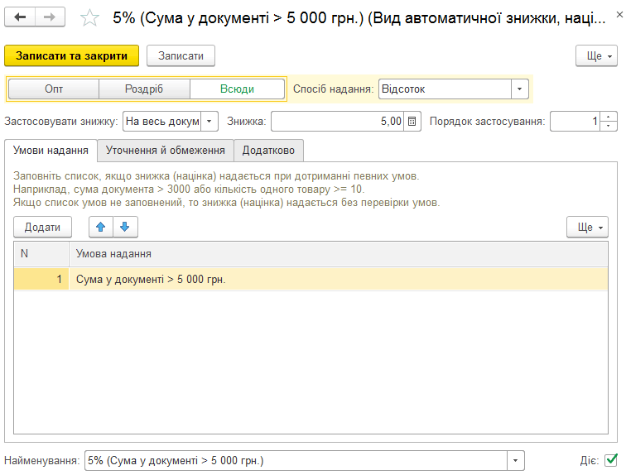The height and width of the screenshot is (475, 626).
Task: Toggle the Діє checkbox
Action: 611,460
